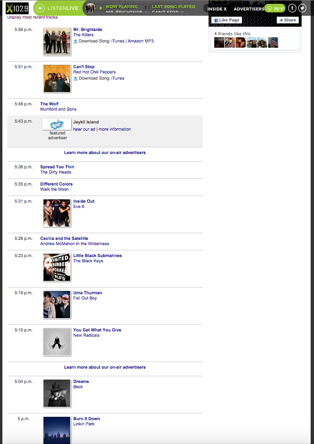
Task: Open Amazon MP3 link for Mr. Brightside
Action: click(141, 41)
